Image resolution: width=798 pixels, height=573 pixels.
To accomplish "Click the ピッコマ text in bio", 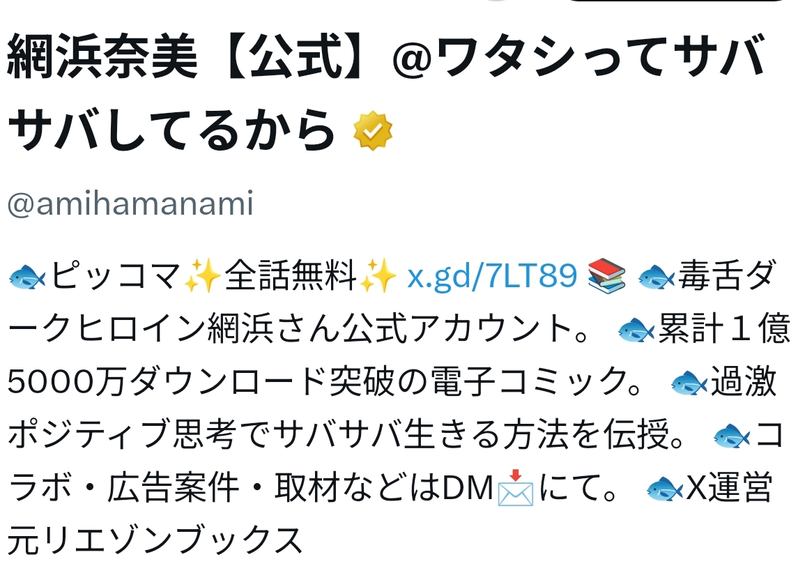I will pyautogui.click(x=116, y=275).
